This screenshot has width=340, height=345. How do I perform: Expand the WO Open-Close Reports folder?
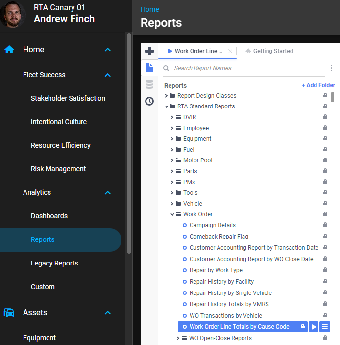[178, 338]
